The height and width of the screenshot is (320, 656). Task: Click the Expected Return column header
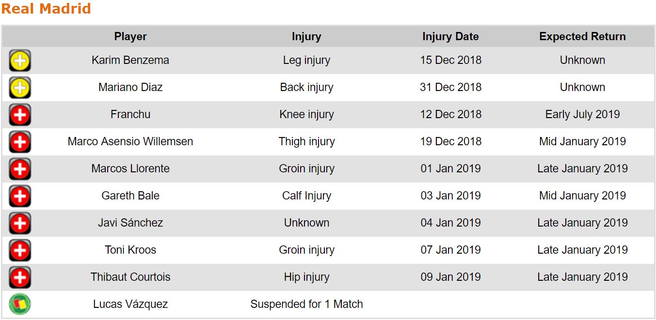pyautogui.click(x=582, y=37)
